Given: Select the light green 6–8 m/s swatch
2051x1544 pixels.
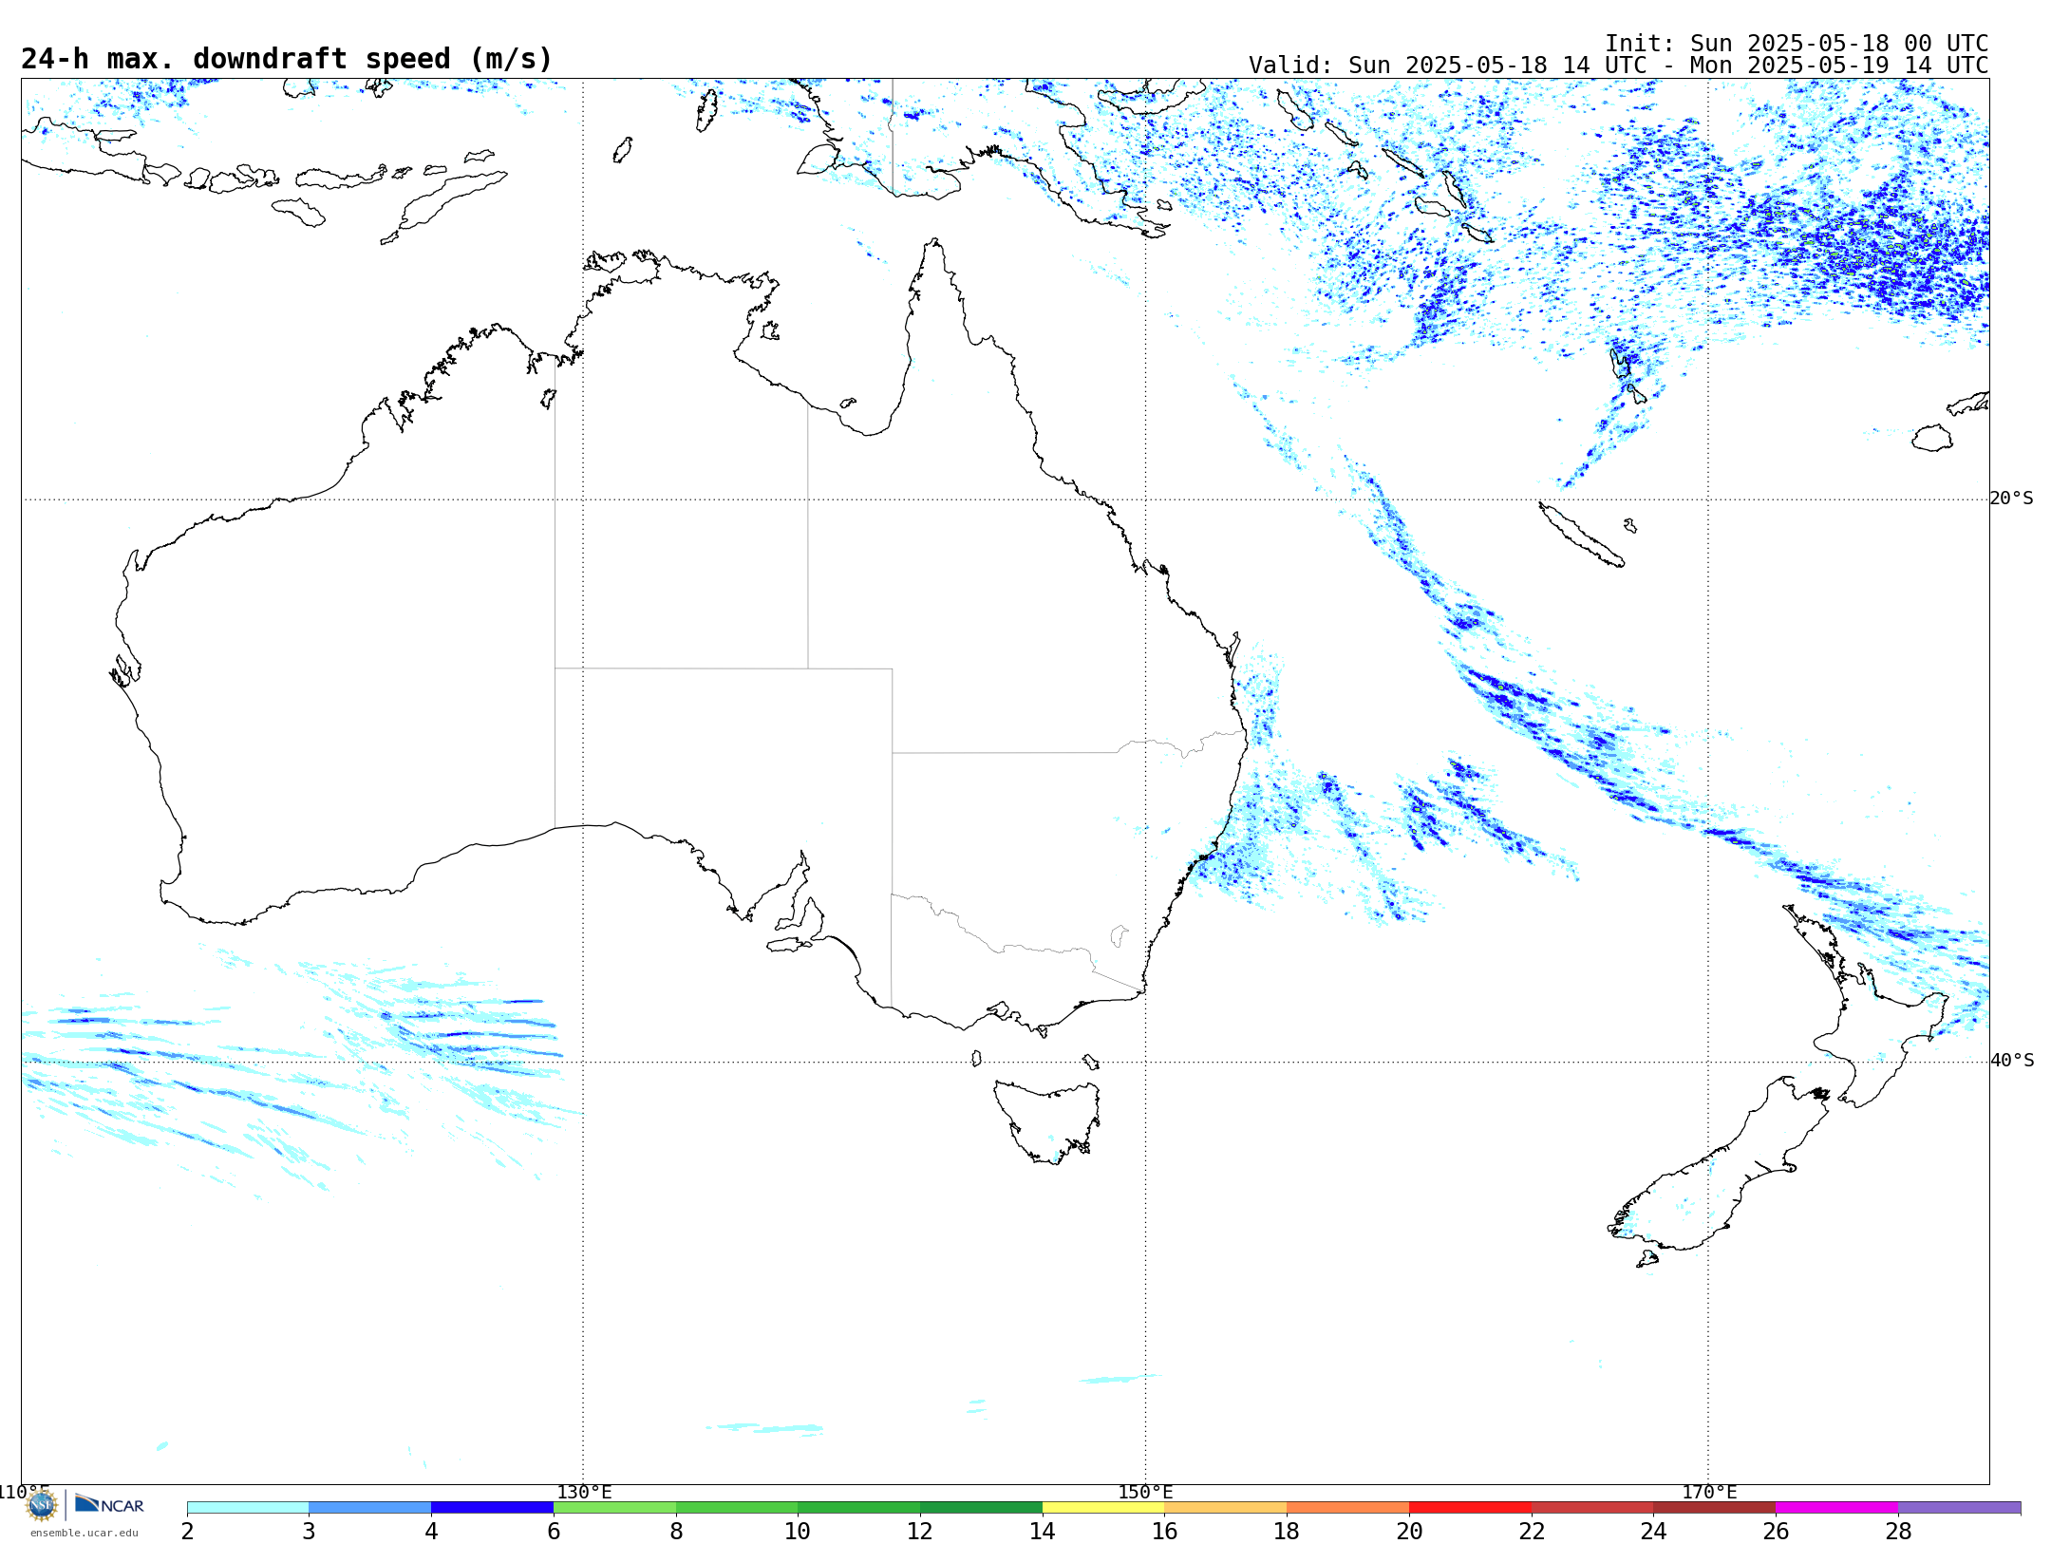Looking at the screenshot, I should click(614, 1508).
